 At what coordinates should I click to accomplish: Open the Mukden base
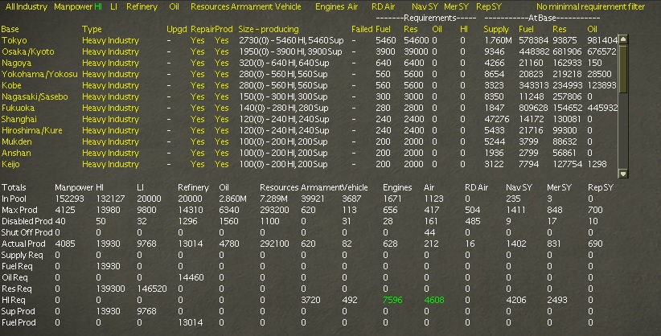pos(16,141)
